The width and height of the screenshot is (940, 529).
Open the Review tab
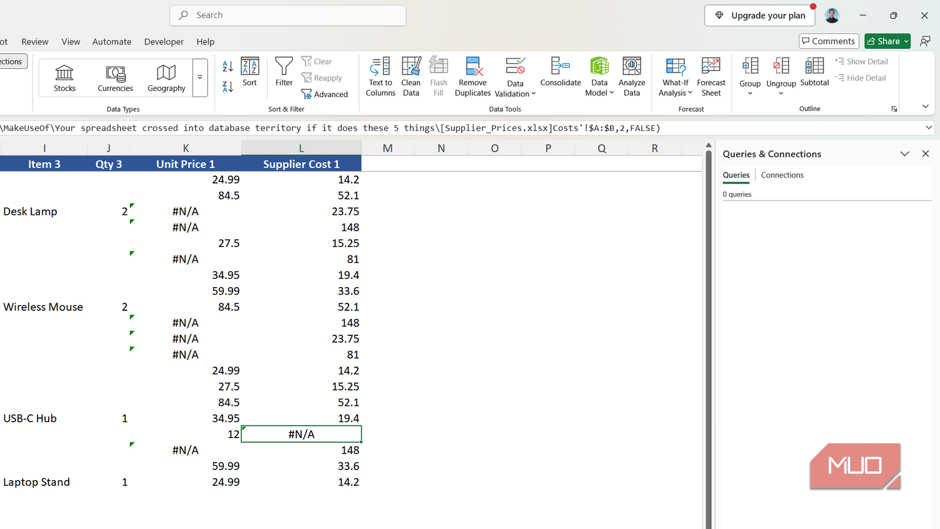[34, 41]
